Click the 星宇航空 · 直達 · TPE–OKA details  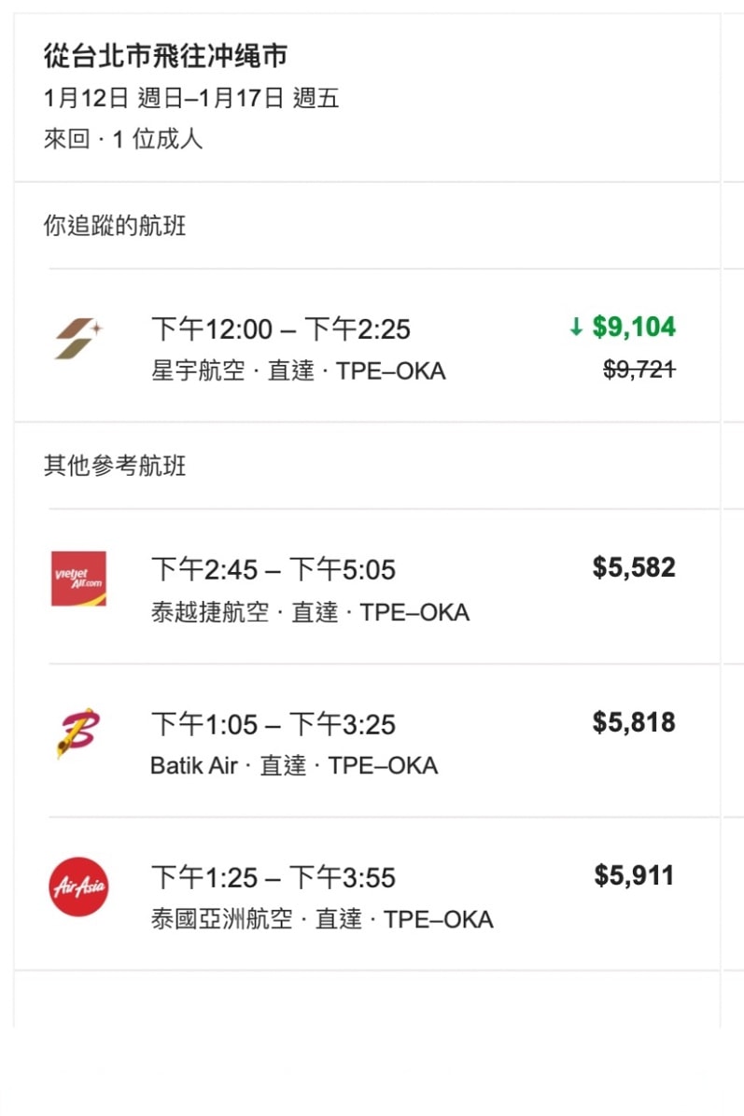(x=299, y=370)
